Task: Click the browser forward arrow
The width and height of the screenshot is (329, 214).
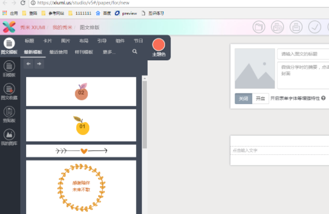Action: click(14, 3)
